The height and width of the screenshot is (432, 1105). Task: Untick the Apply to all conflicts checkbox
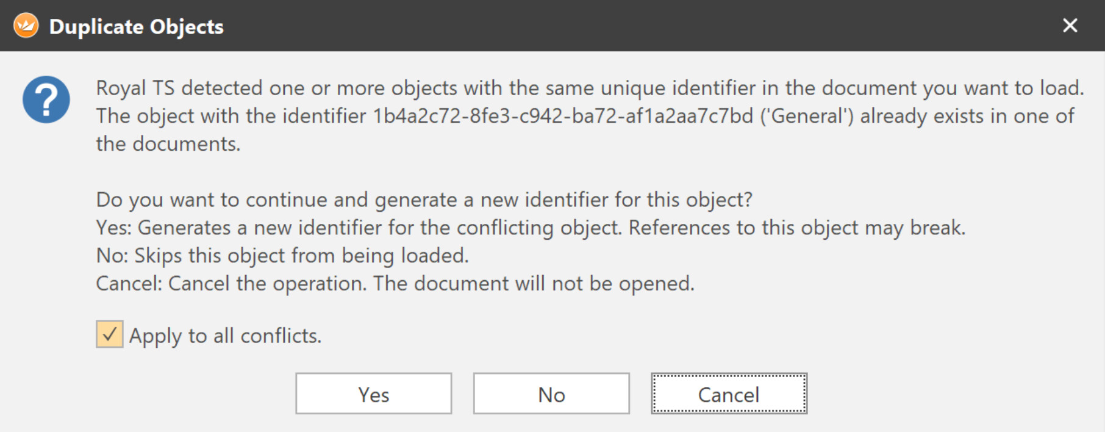pos(110,334)
